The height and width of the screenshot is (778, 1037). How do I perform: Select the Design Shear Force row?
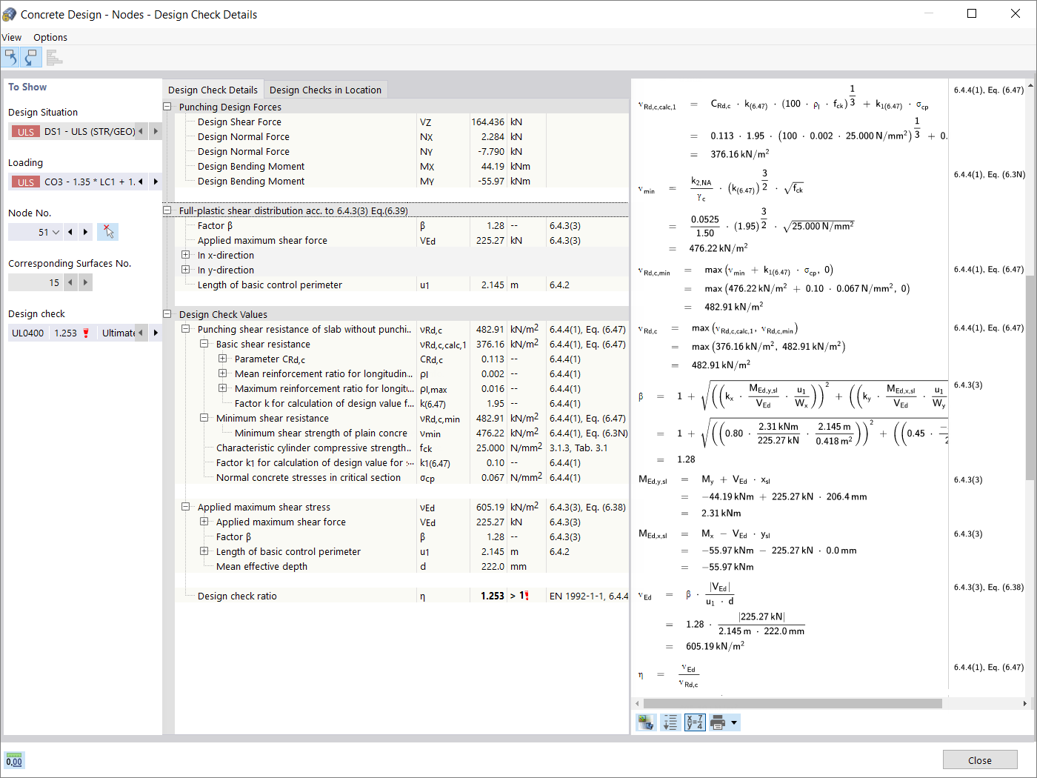(401, 122)
